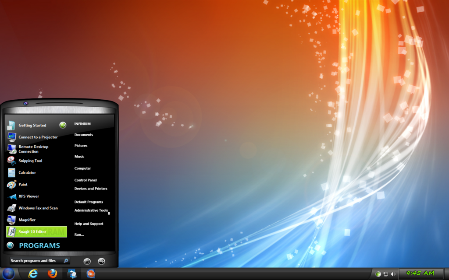Open Administrative Tools entry
449x280 pixels.
pos(91,210)
